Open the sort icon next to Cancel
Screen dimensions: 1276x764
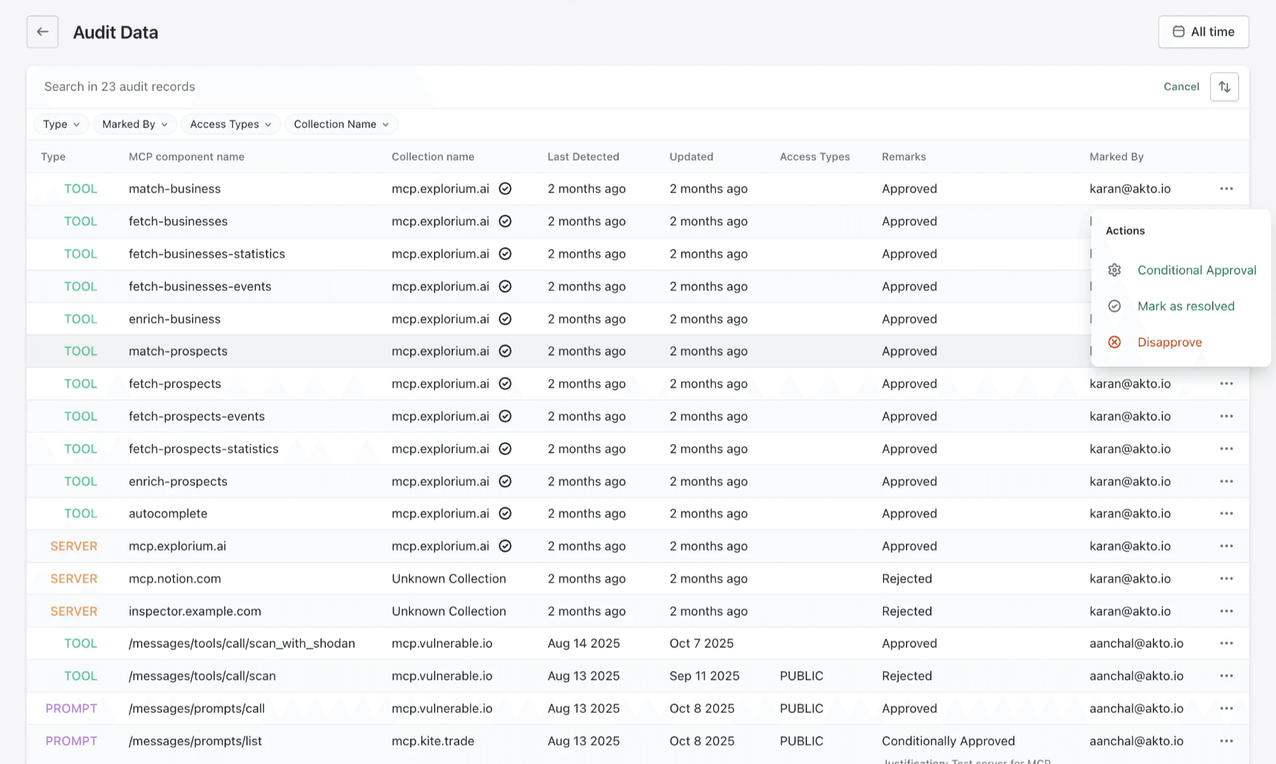tap(1224, 86)
